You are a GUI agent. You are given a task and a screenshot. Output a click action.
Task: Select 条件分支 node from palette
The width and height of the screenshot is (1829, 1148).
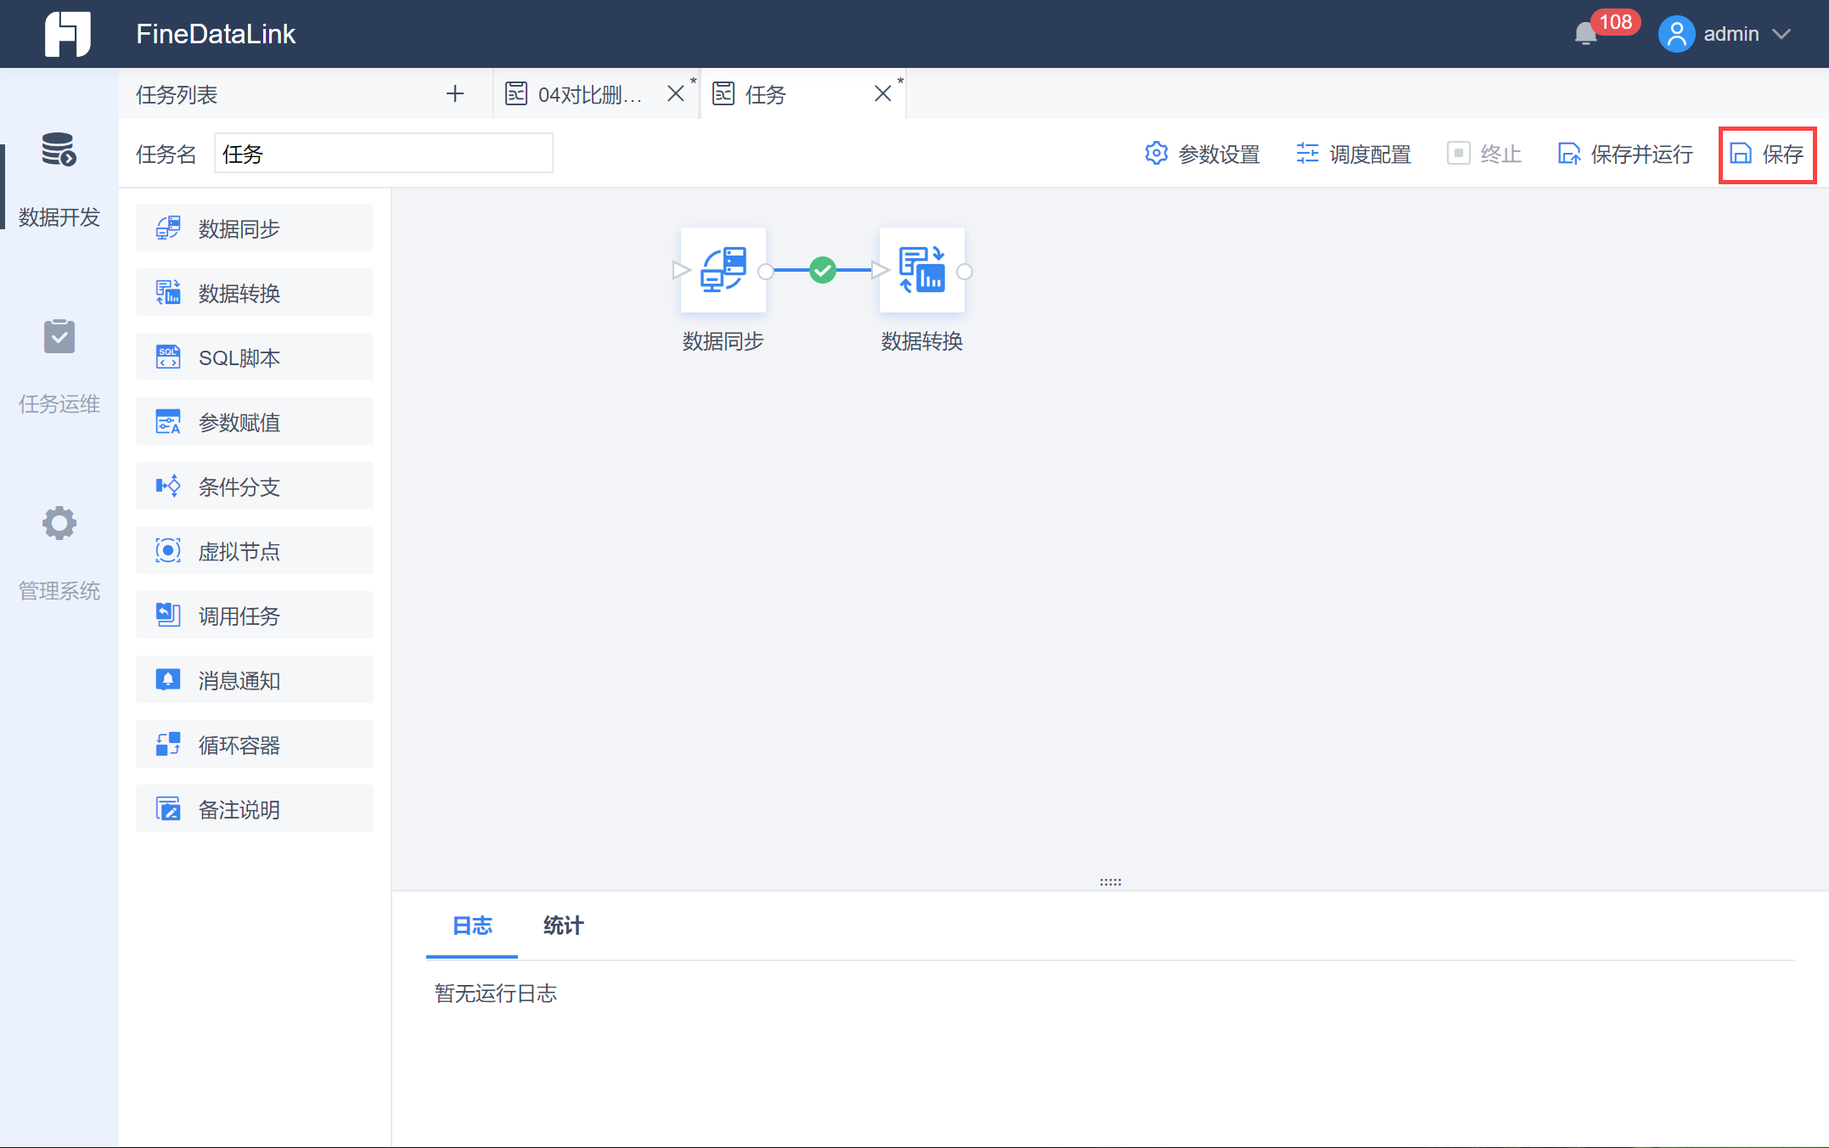254,487
